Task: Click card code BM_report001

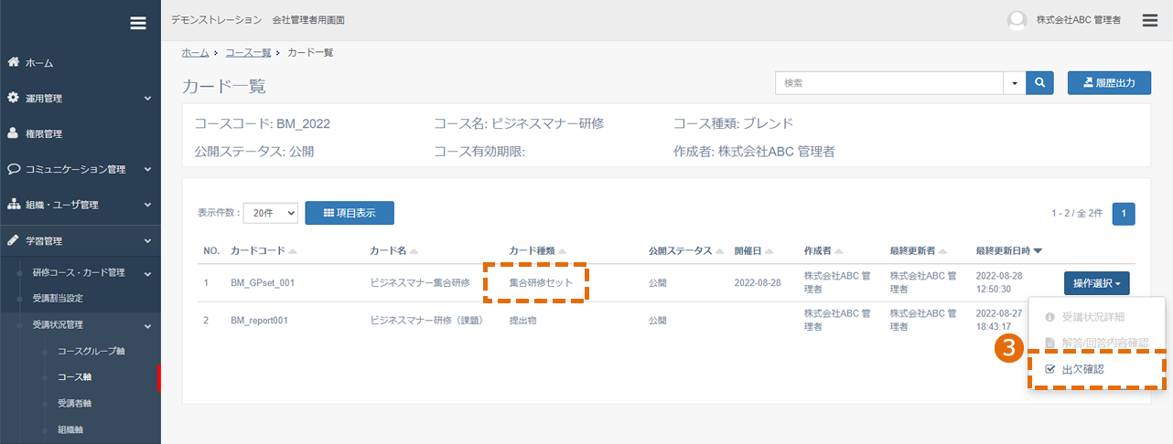Action: (259, 321)
